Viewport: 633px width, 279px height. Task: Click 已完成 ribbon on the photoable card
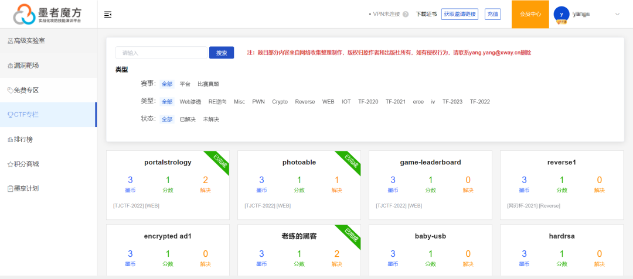point(351,160)
